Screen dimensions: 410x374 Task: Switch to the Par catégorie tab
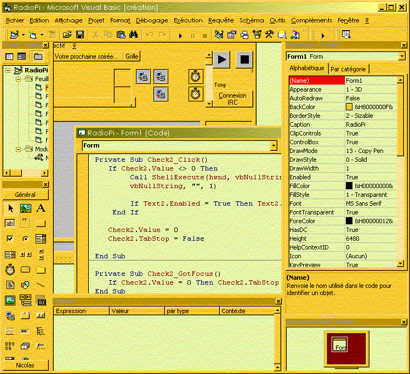[348, 69]
